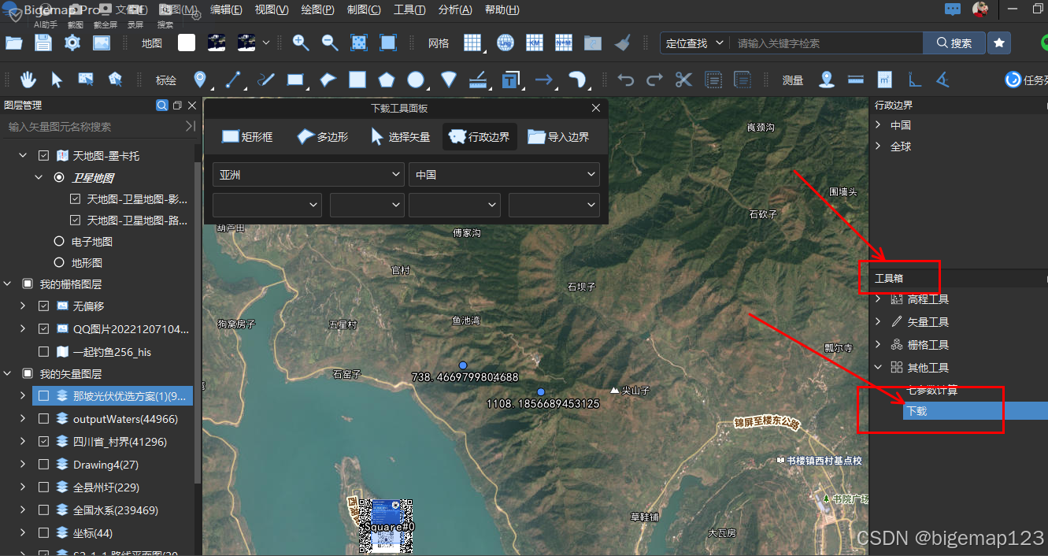The width and height of the screenshot is (1048, 556).
Task: Select the distance ruler measure tool
Action: 856,80
